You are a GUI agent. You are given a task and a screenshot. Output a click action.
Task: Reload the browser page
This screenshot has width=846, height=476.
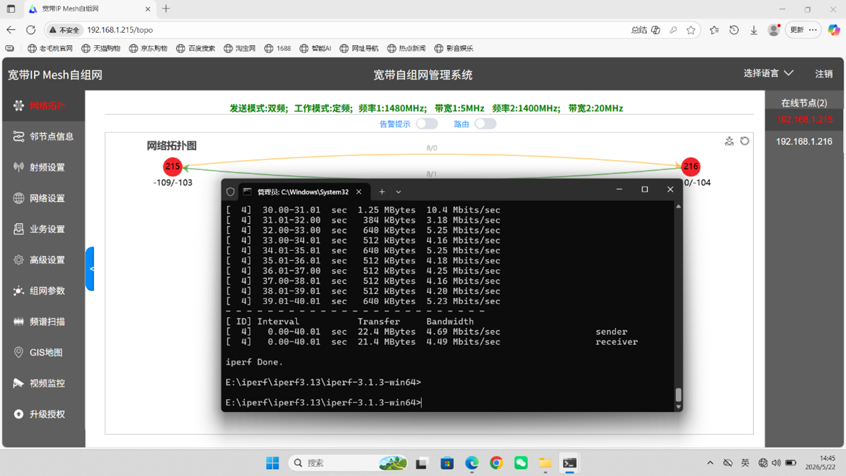(31, 30)
